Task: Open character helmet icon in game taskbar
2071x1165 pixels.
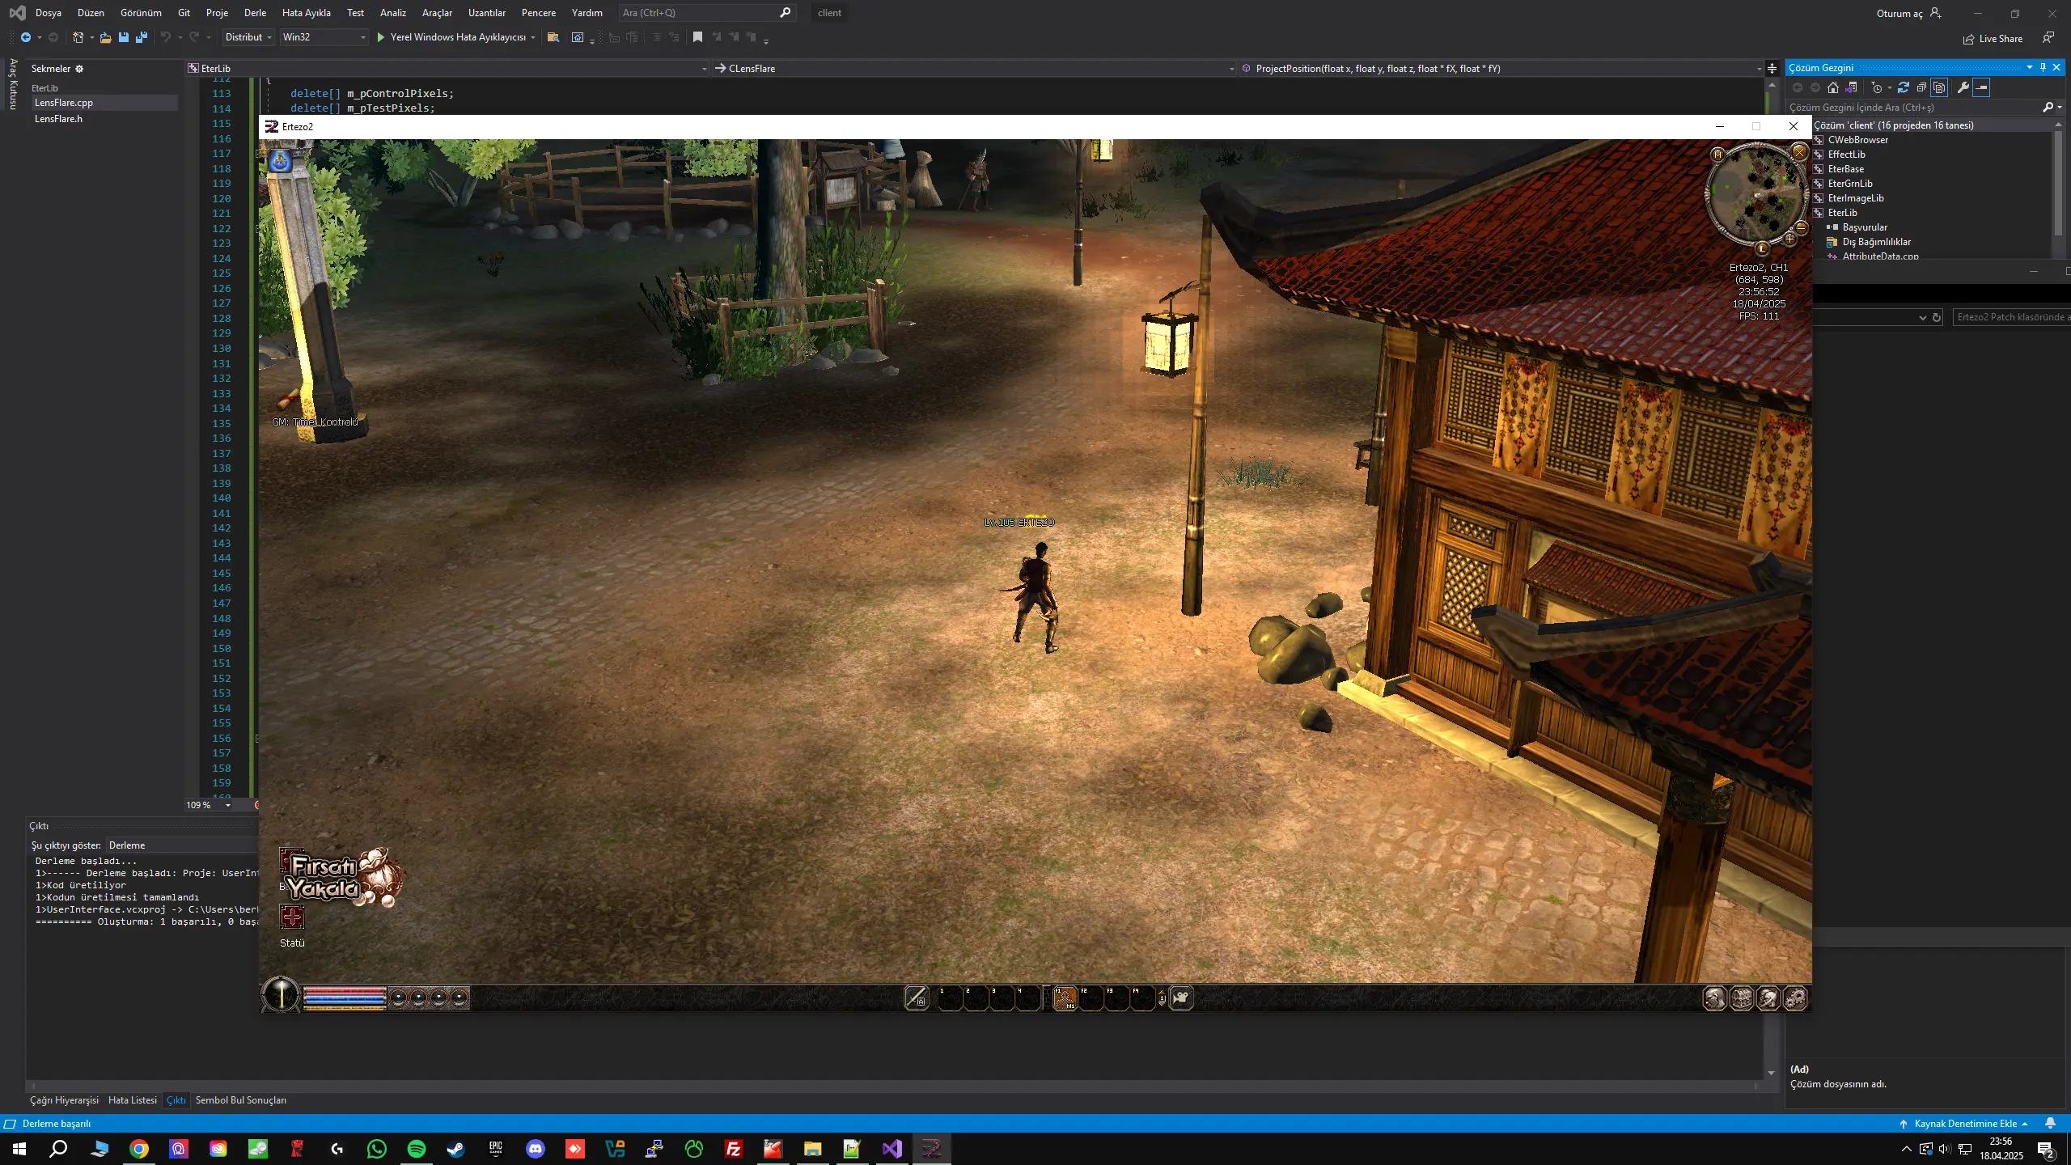Action: coord(1715,998)
